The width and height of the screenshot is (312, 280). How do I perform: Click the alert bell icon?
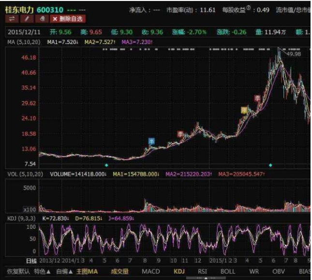click(x=42, y=19)
